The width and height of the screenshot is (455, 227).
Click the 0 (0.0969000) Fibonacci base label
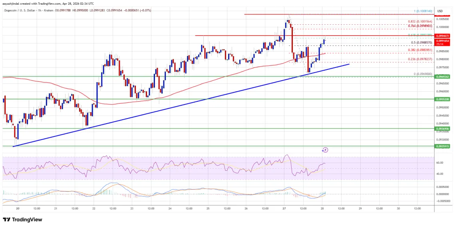(423, 74)
